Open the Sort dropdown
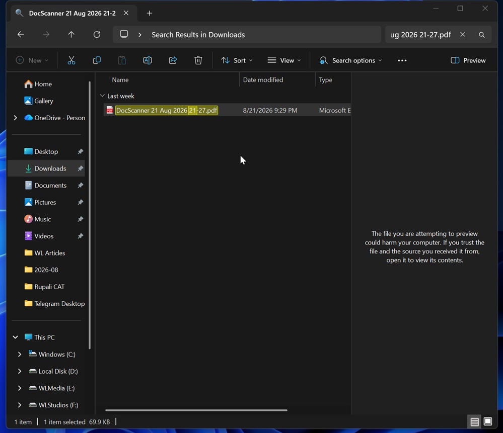Viewport: 503px width, 433px height. pyautogui.click(x=237, y=60)
